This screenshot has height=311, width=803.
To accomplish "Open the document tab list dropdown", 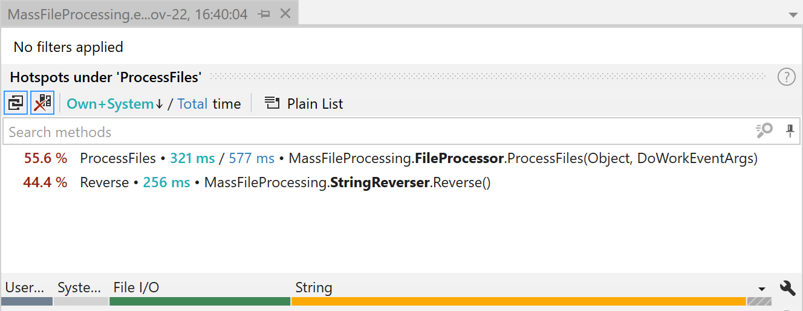I will coord(793,14).
